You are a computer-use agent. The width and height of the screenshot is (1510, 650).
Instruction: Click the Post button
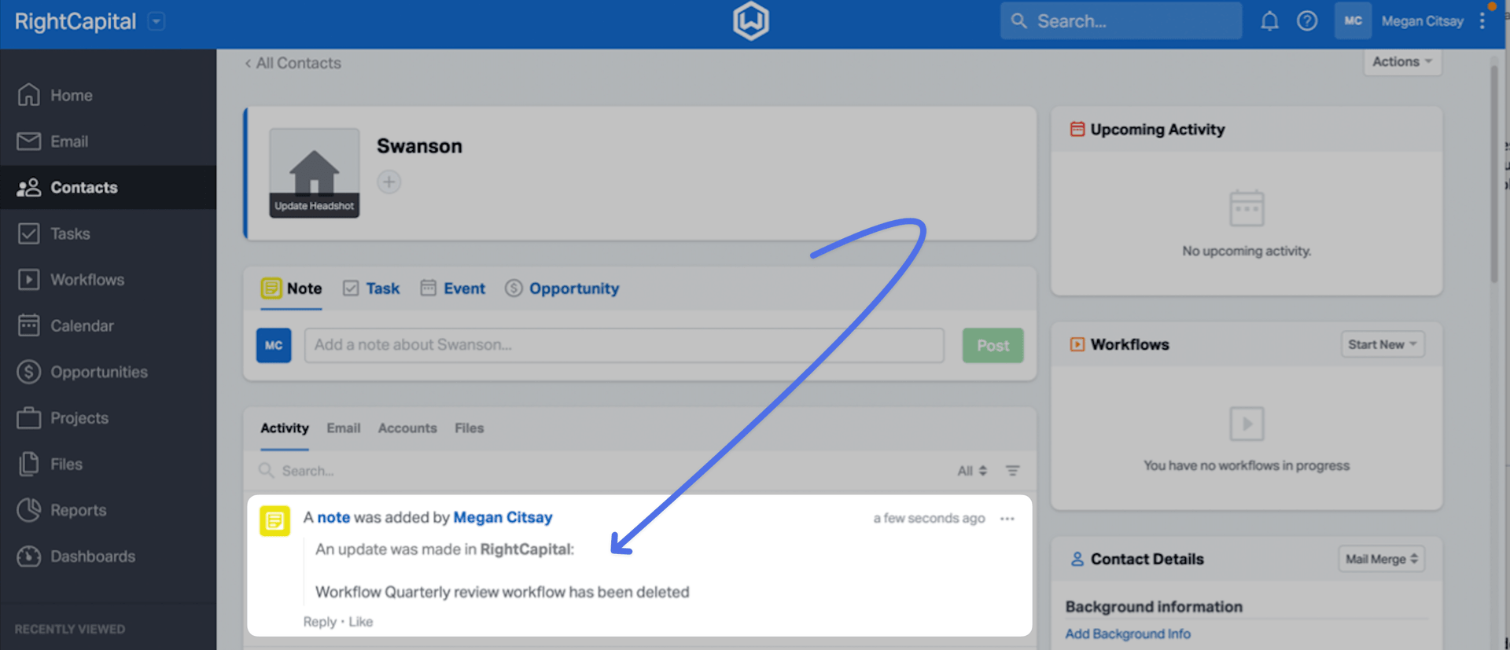click(993, 345)
